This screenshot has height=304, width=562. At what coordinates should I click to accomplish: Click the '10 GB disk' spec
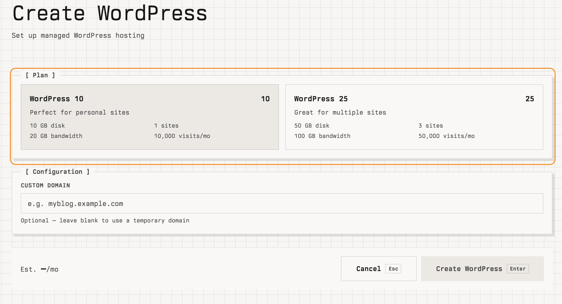pyautogui.click(x=47, y=125)
